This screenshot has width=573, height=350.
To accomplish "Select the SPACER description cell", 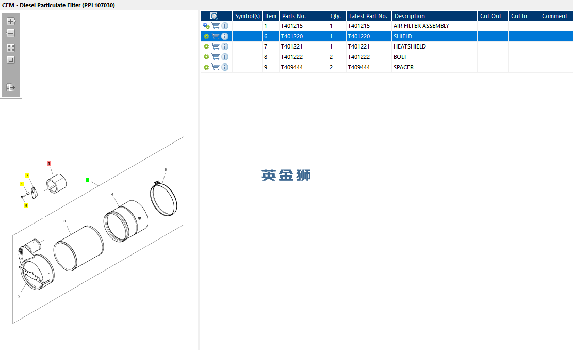I will [434, 67].
